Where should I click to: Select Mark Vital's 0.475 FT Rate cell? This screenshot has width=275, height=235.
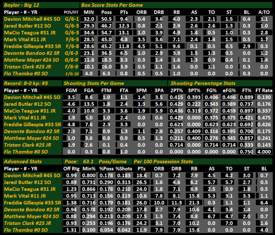click(264, 117)
